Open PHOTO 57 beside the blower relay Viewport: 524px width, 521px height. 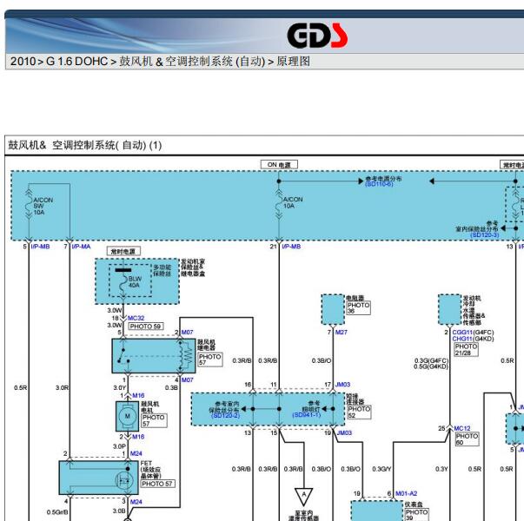click(210, 359)
